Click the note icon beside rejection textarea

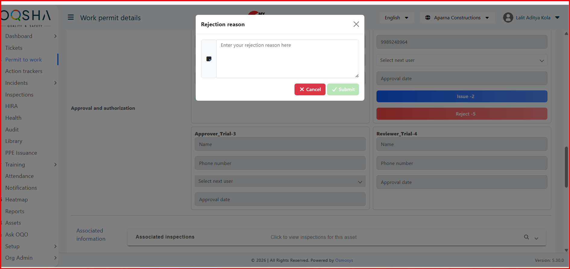click(x=209, y=59)
